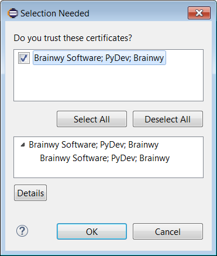This screenshot has width=217, height=256.
Task: Click empty space below certificate chain tree items
Action: (x=108, y=171)
